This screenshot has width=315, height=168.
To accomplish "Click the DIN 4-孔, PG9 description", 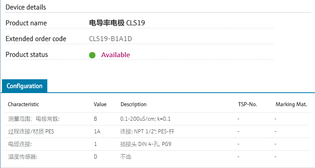I will pyautogui.click(x=145, y=144).
